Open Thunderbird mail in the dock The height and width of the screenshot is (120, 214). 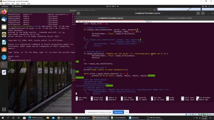click(x=4, y=19)
